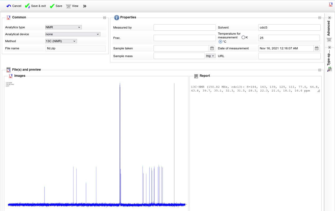
Task: Click the spectrum icon at top right
Action: pos(330,5)
